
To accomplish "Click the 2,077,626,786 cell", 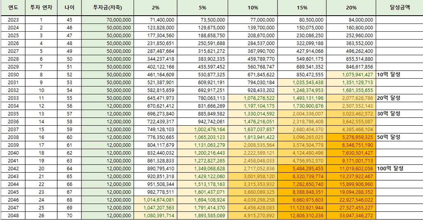I will click(x=351, y=98).
